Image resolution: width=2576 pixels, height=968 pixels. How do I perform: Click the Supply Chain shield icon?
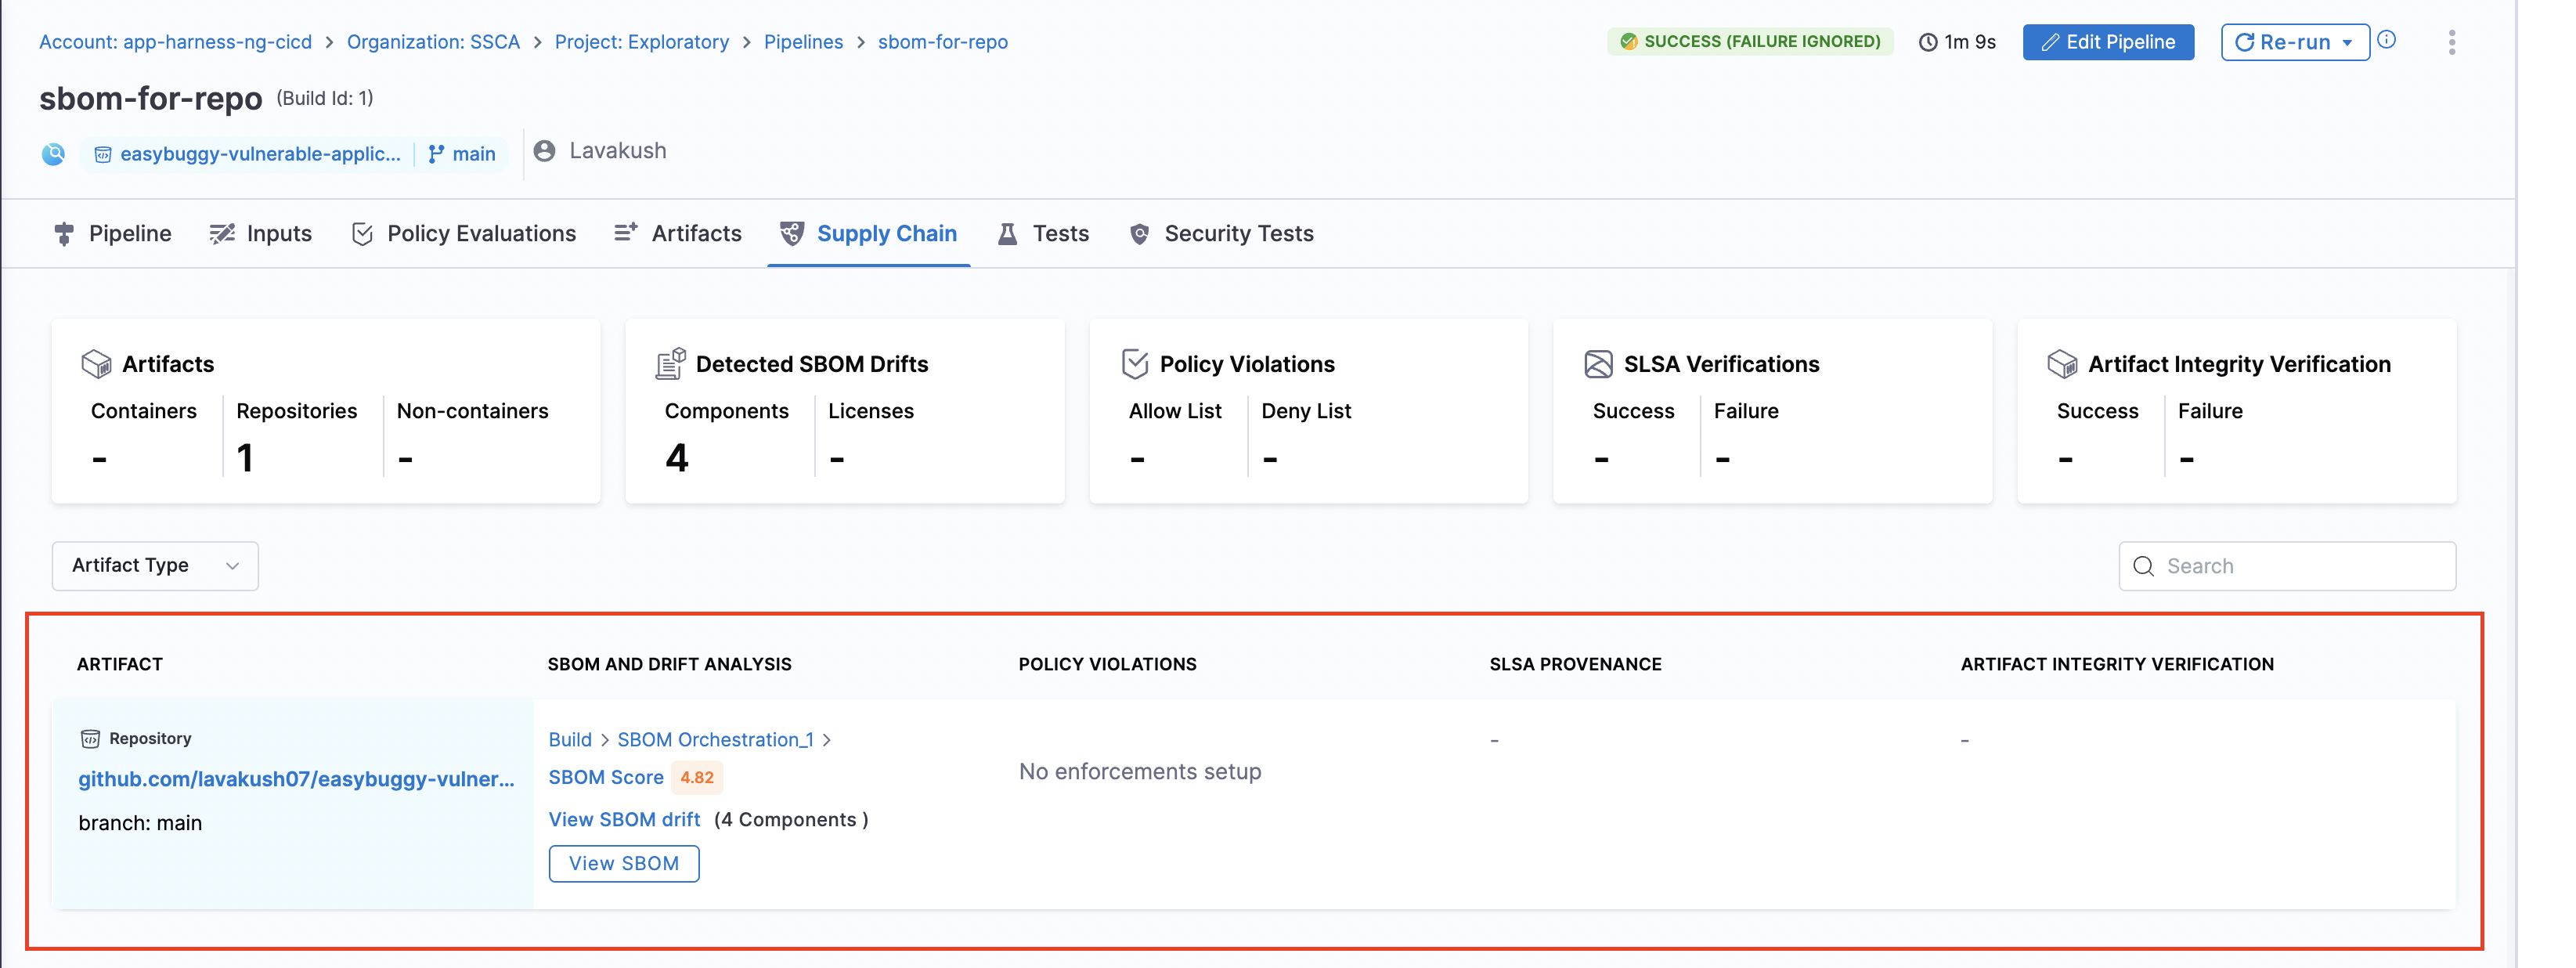[x=791, y=234]
